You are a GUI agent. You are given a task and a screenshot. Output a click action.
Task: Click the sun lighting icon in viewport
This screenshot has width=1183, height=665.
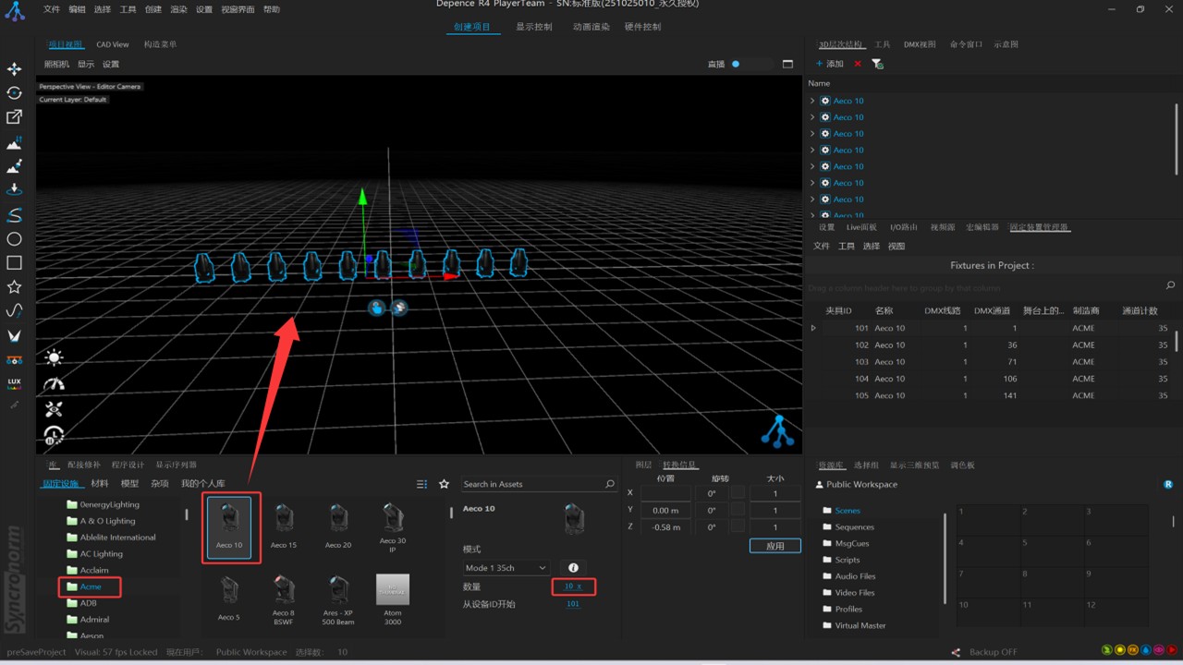pyautogui.click(x=55, y=358)
